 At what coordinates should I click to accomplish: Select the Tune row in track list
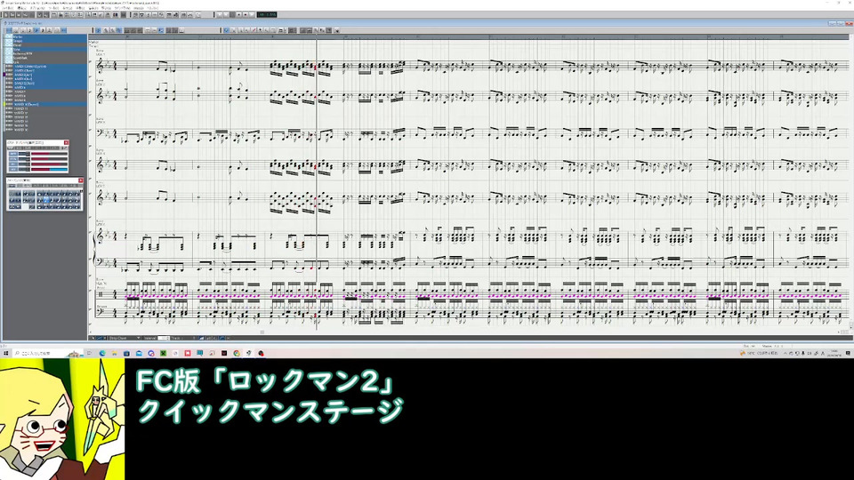click(46, 50)
